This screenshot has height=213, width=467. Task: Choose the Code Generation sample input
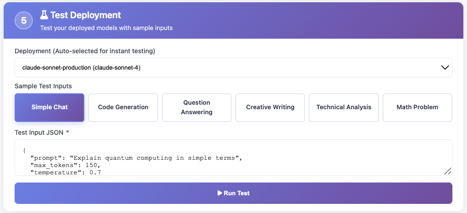[123, 107]
